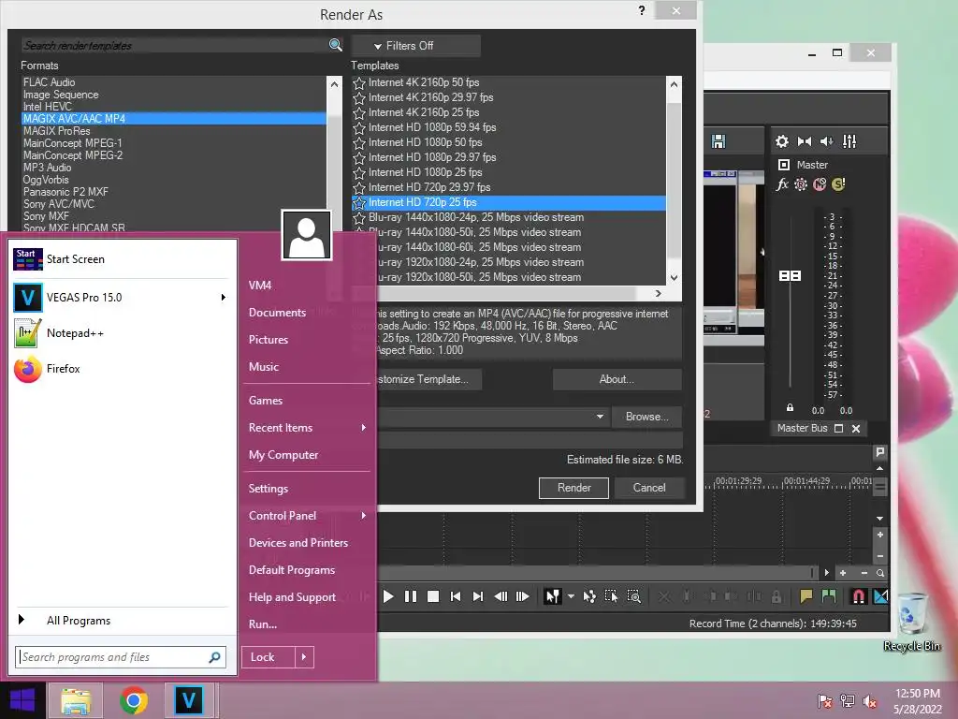Toggle snapping with the magnet icon

(859, 596)
